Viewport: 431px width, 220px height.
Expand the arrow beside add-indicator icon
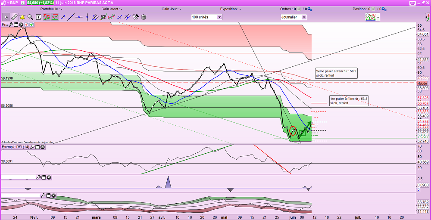tap(378, 17)
